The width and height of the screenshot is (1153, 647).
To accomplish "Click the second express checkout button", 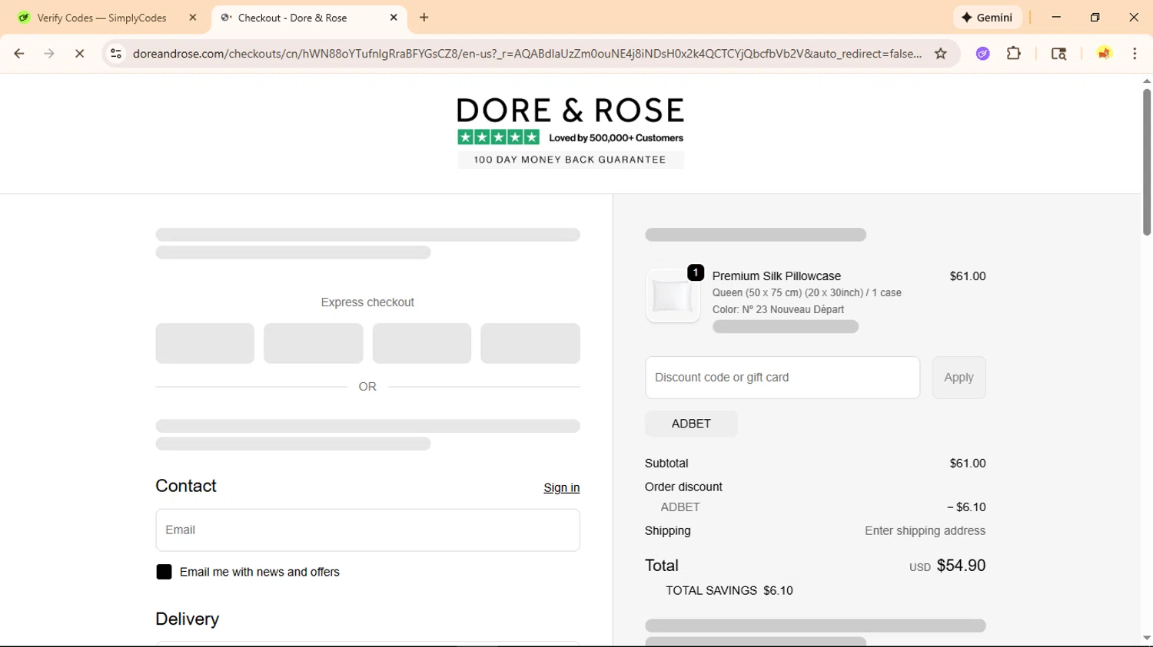I will [x=314, y=343].
